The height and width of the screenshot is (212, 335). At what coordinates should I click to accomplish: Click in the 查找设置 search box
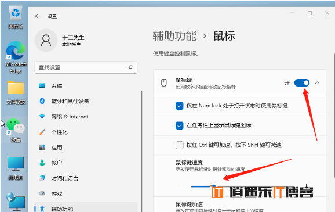point(86,67)
